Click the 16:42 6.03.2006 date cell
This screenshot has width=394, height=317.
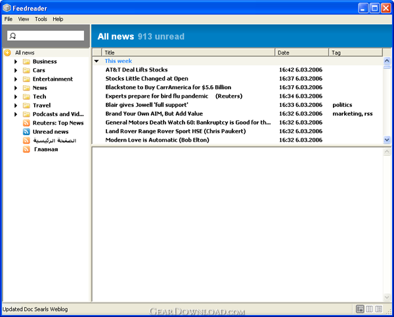tap(301, 70)
